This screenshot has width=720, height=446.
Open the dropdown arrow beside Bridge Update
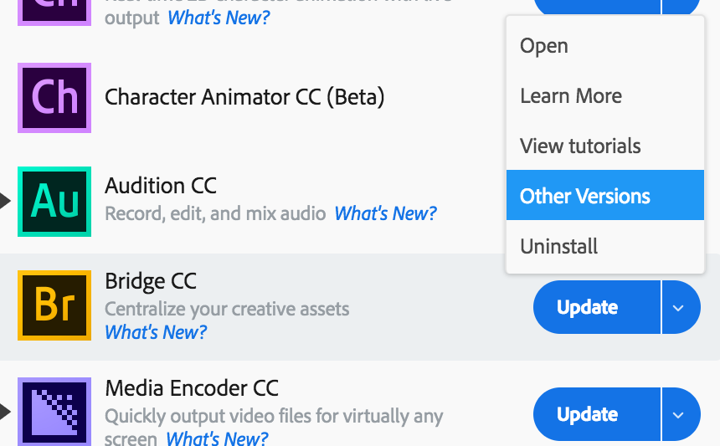[x=680, y=307]
